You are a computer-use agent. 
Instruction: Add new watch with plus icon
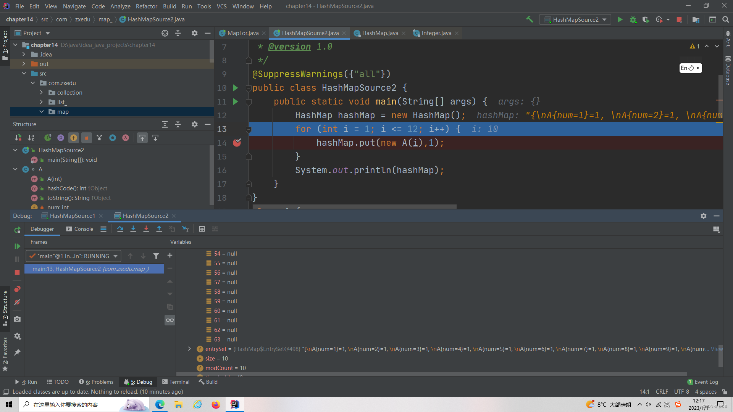tap(170, 255)
